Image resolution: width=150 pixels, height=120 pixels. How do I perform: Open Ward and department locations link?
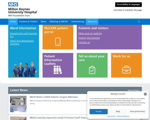tap(22, 42)
